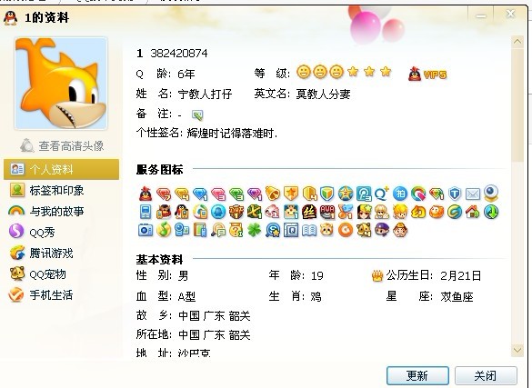The height and width of the screenshot is (388, 532).
Task: Click the red house service icon
Action: click(473, 212)
